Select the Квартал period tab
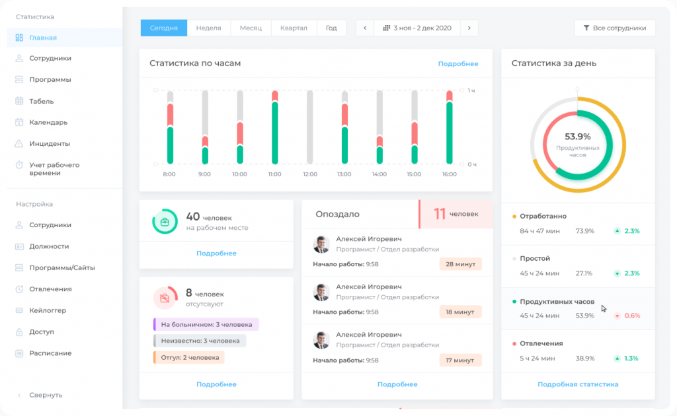 (294, 28)
